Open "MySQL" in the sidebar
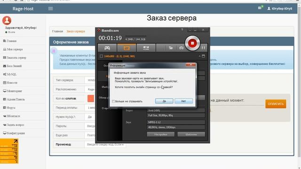 pyautogui.click(x=10, y=74)
